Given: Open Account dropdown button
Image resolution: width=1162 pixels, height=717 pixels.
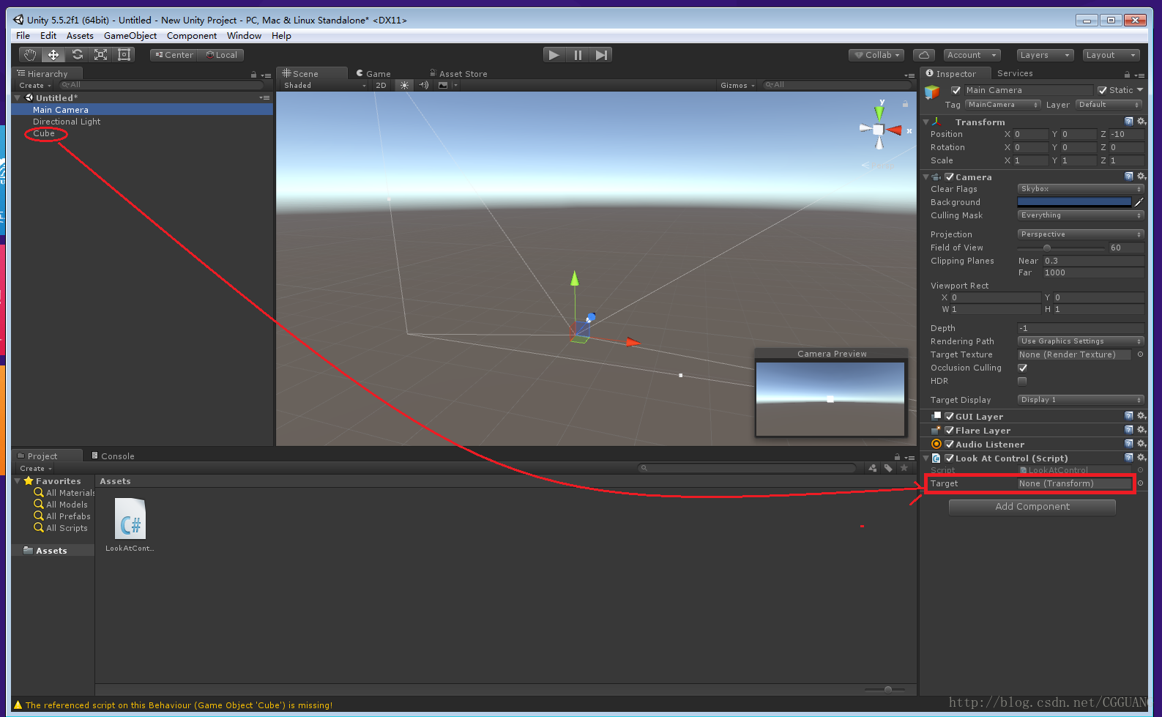Looking at the screenshot, I should pos(971,55).
